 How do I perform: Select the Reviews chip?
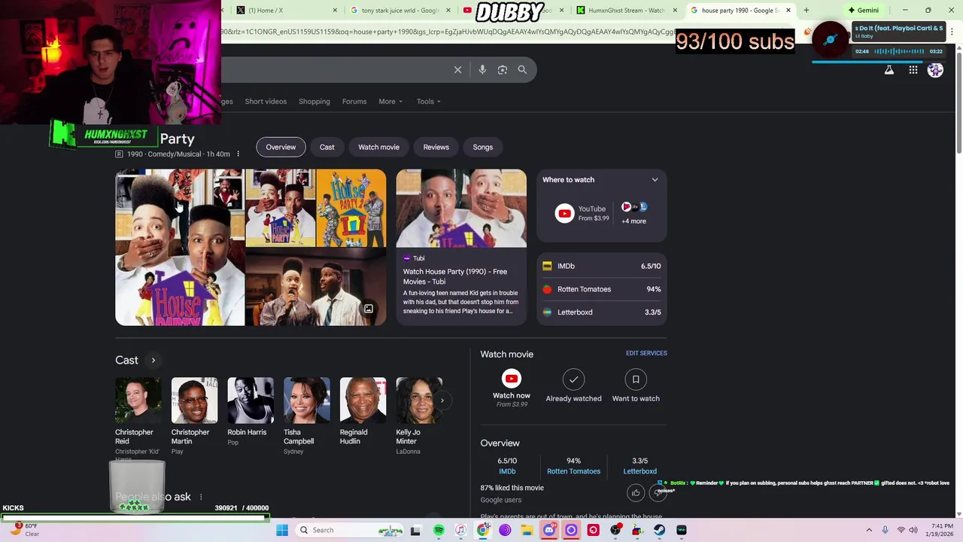pos(436,147)
